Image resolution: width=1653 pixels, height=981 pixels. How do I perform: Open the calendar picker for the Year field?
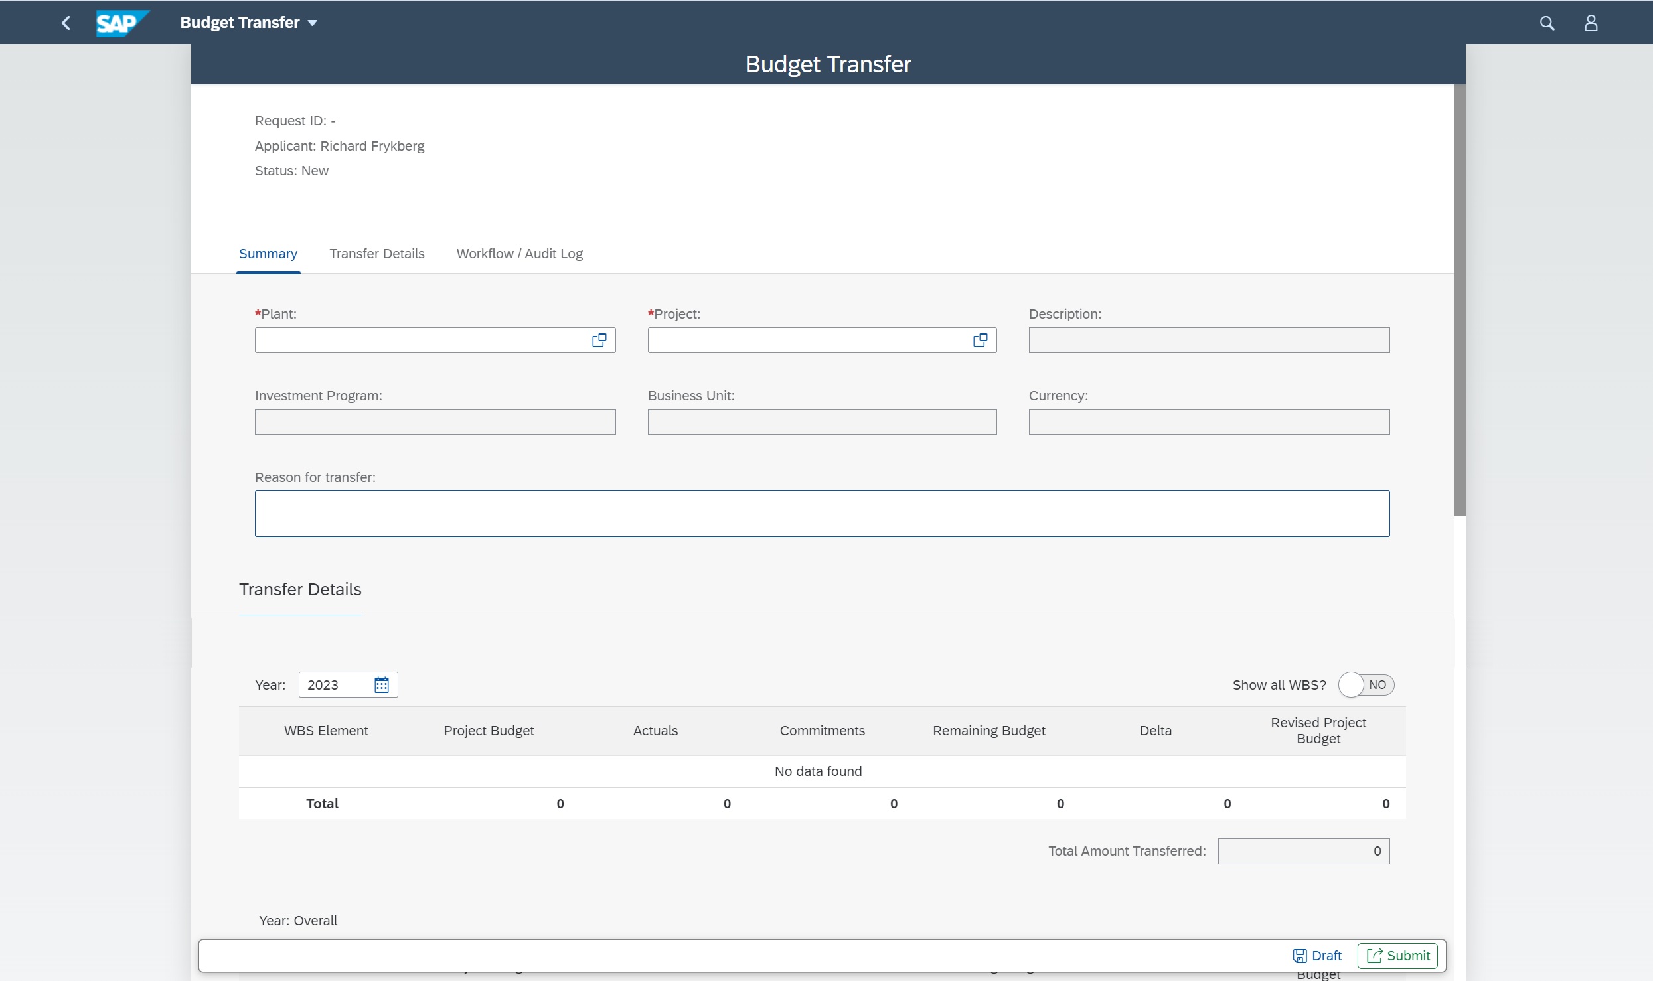click(x=381, y=684)
